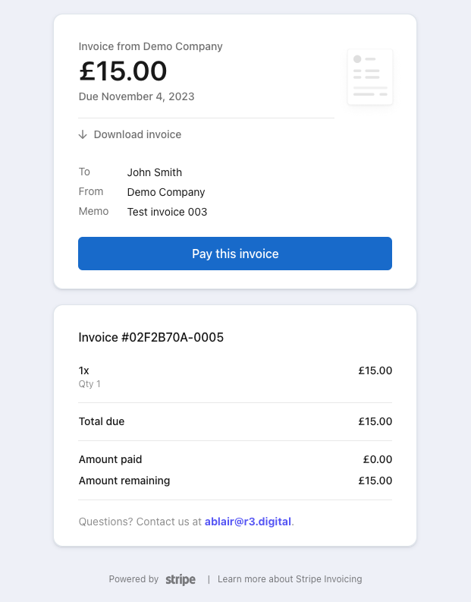Image resolution: width=471 pixels, height=602 pixels.
Task: Open Learn more about Stripe Invoicing
Action: (x=290, y=579)
